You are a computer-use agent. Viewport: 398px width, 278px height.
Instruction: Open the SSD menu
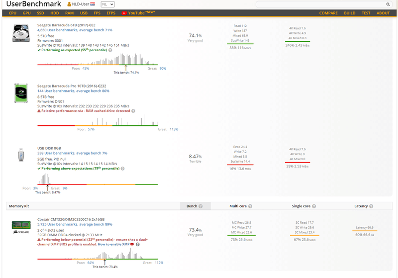(x=40, y=13)
